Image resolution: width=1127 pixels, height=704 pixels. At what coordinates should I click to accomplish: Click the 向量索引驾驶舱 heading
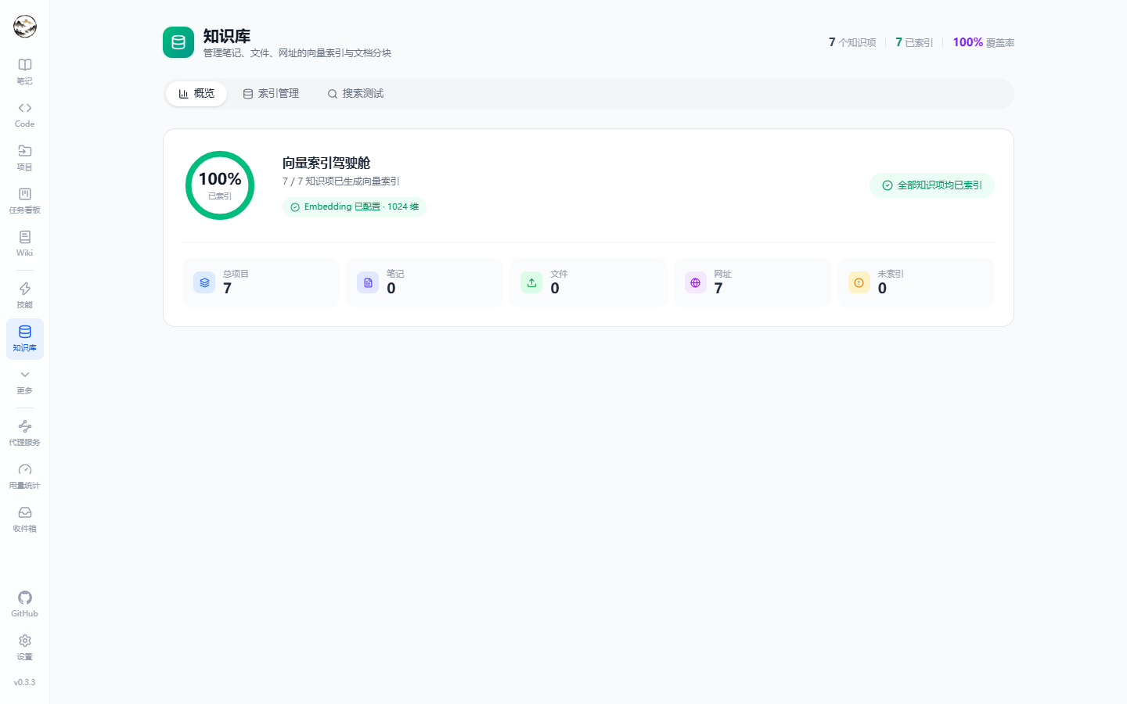pos(326,163)
